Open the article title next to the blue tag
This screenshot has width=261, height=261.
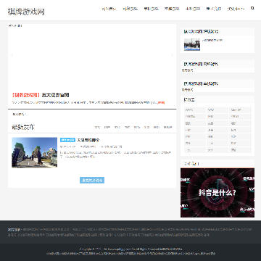click(x=88, y=140)
